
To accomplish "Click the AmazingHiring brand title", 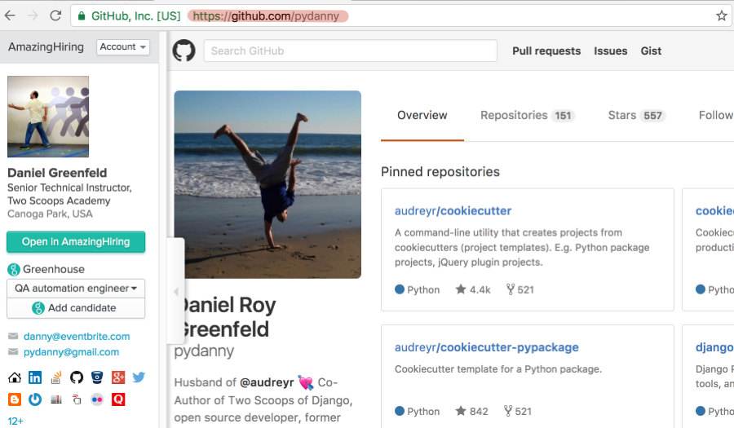I will (46, 46).
